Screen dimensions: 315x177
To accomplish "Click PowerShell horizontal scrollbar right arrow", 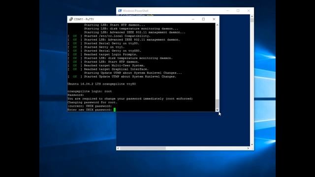I will (248, 148).
